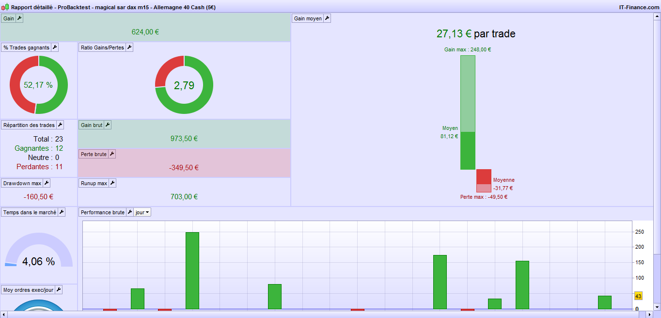Click the horizontal scrollbar left arrow
The height and width of the screenshot is (318, 661).
[3, 315]
